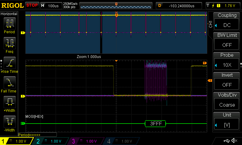Select the Freq measurement icon

tap(10, 43)
